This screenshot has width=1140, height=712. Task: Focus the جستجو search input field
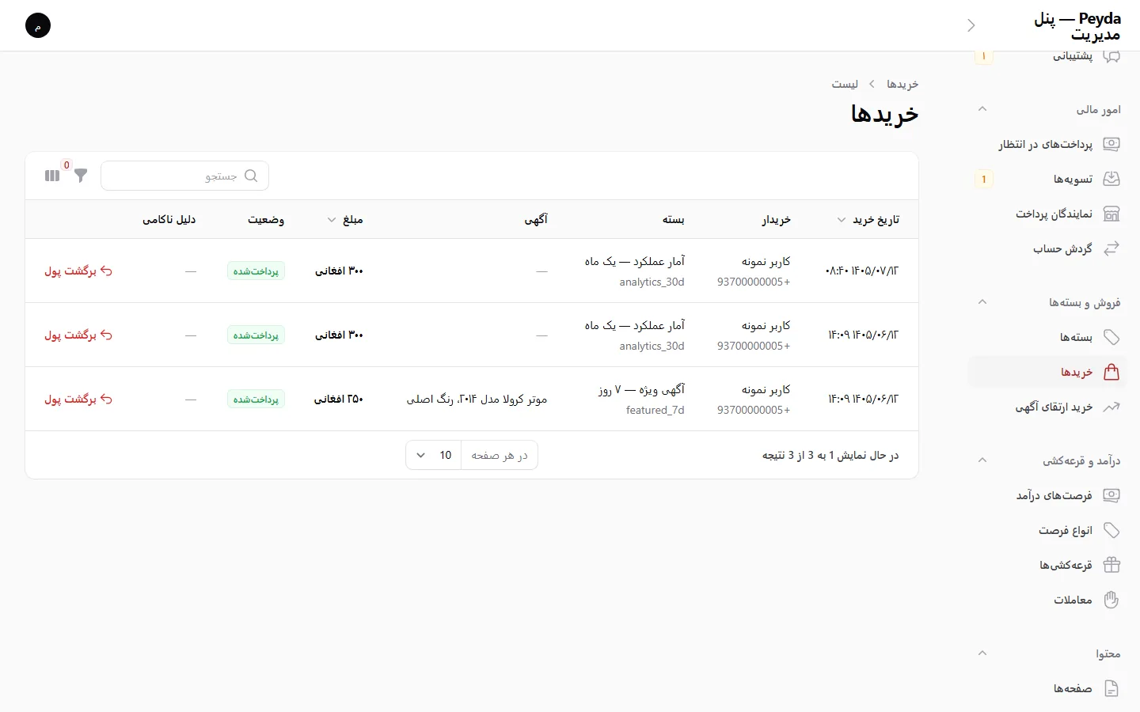[184, 176]
